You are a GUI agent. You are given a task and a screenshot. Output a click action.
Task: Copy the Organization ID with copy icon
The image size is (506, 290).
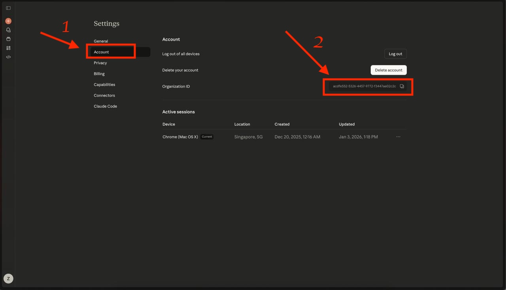click(x=402, y=86)
